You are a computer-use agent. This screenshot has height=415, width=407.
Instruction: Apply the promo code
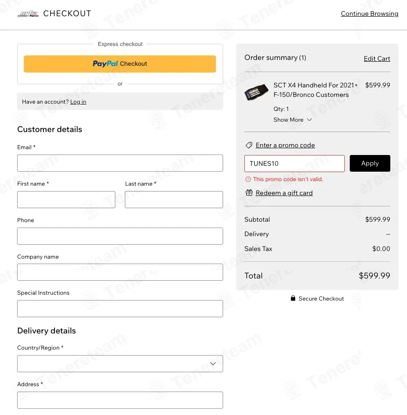(370, 163)
